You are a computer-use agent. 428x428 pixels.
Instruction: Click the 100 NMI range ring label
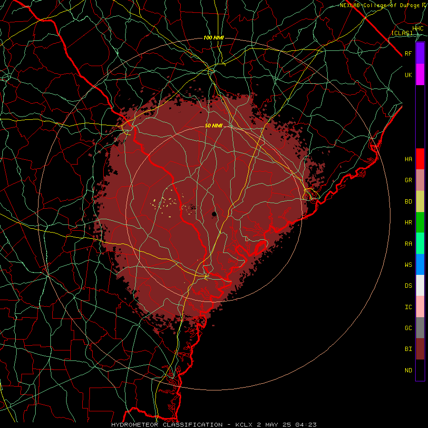coord(214,38)
